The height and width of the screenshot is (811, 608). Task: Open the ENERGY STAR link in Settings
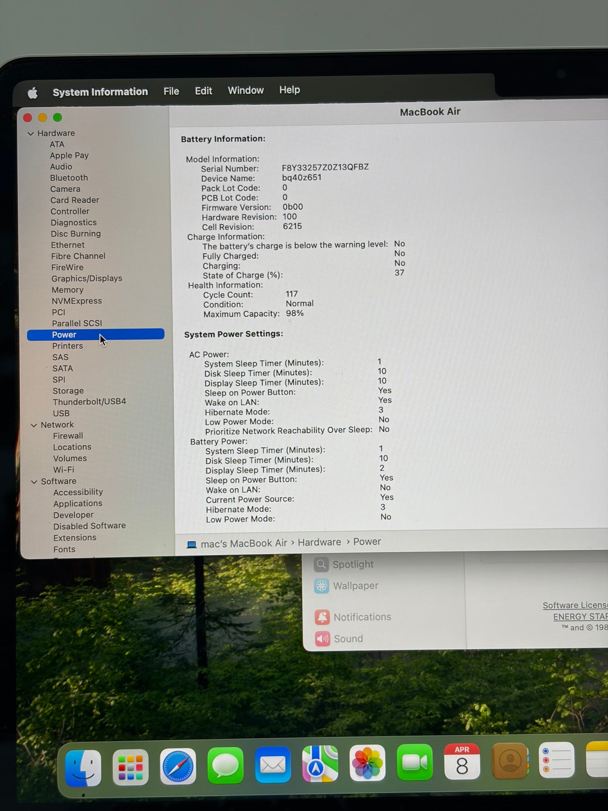(x=580, y=617)
